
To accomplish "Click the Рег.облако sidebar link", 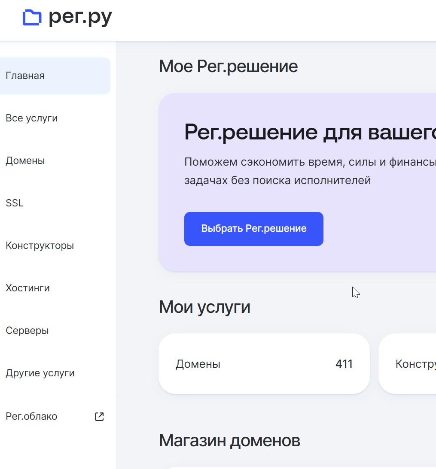I will [31, 416].
